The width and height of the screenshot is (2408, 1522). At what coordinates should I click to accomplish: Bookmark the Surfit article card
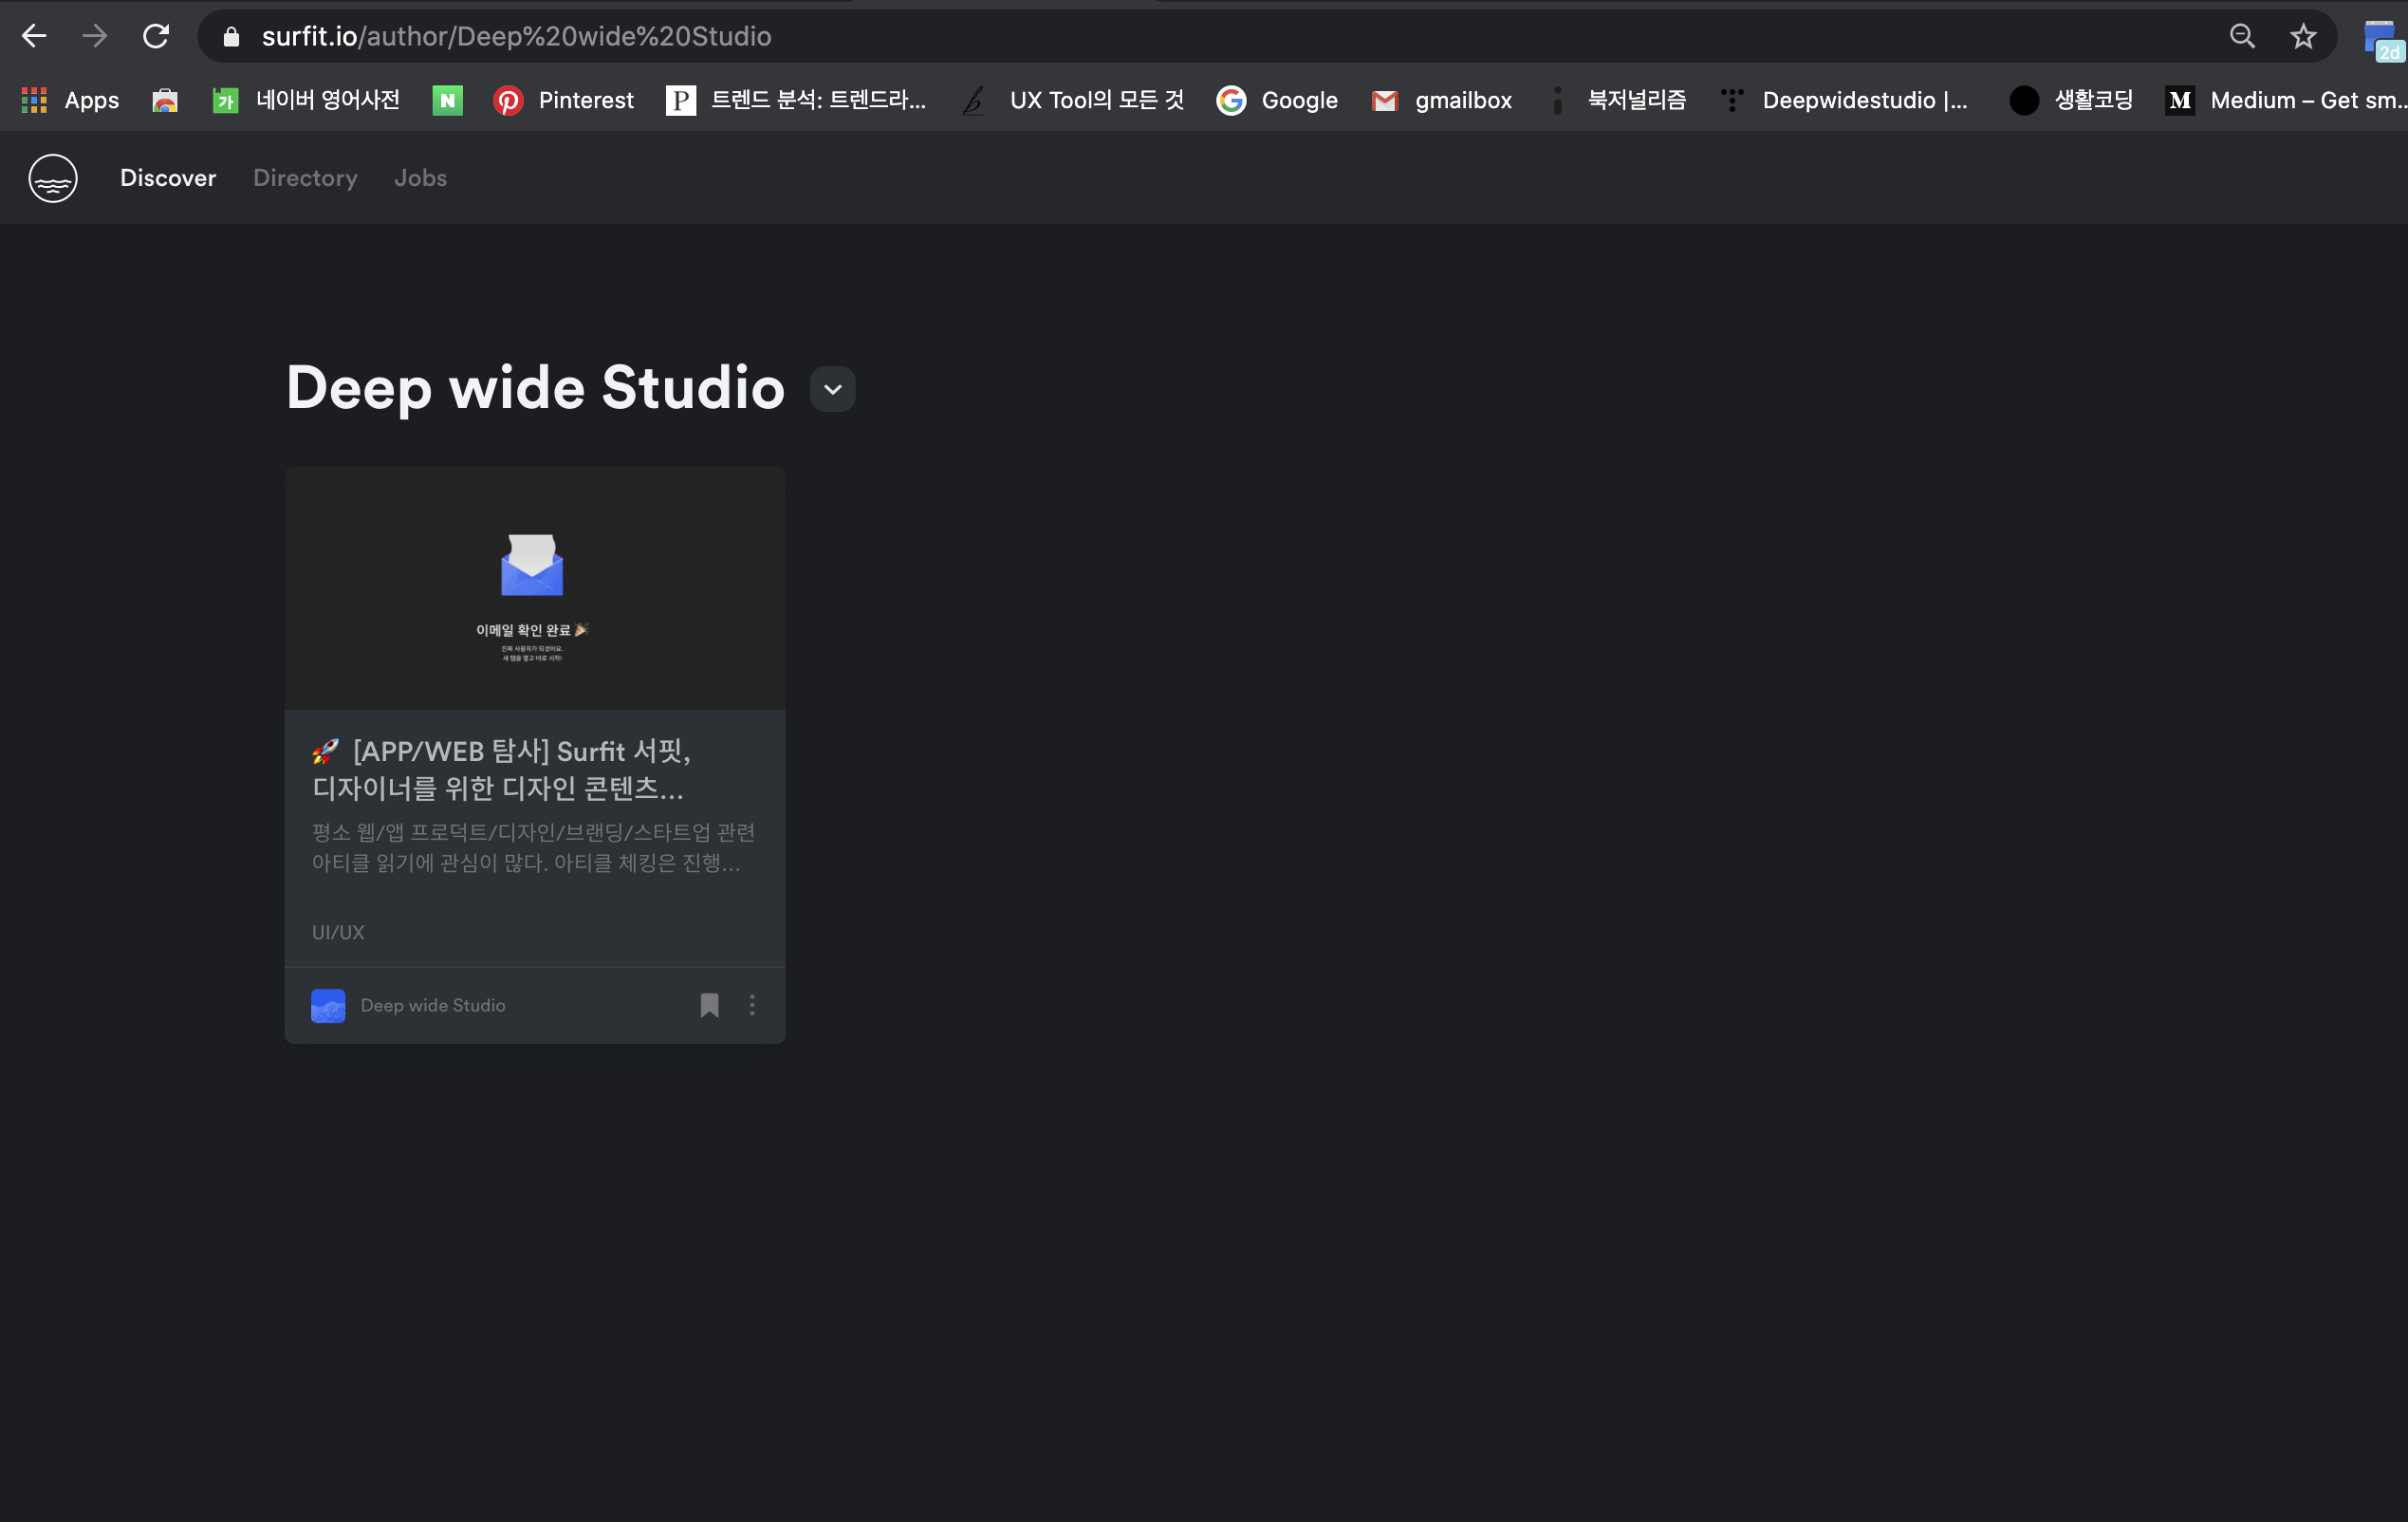(709, 1005)
